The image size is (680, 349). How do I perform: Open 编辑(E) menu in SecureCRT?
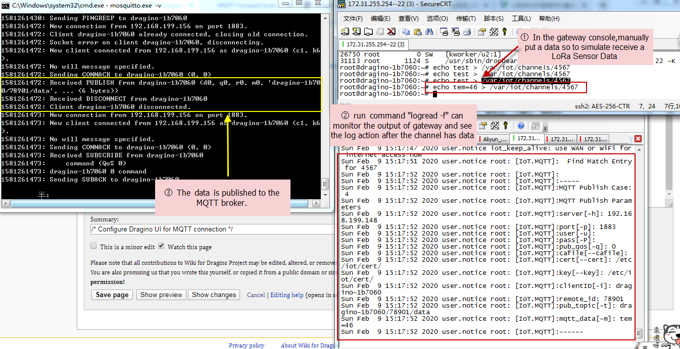tap(380, 19)
